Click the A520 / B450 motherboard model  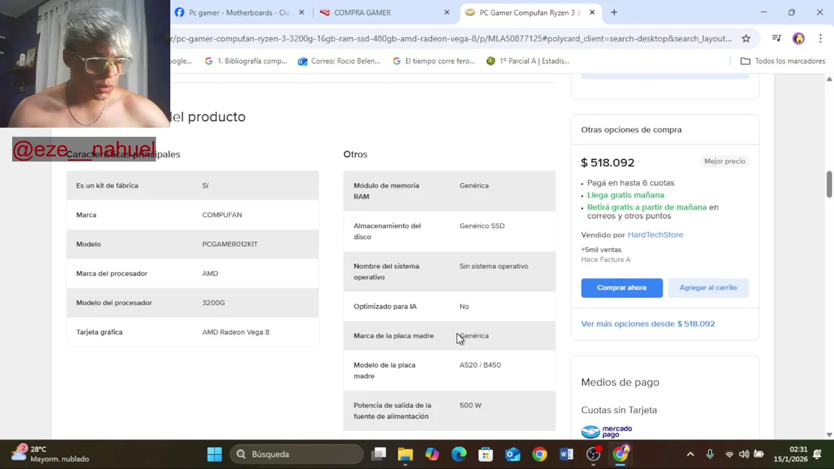coord(480,365)
